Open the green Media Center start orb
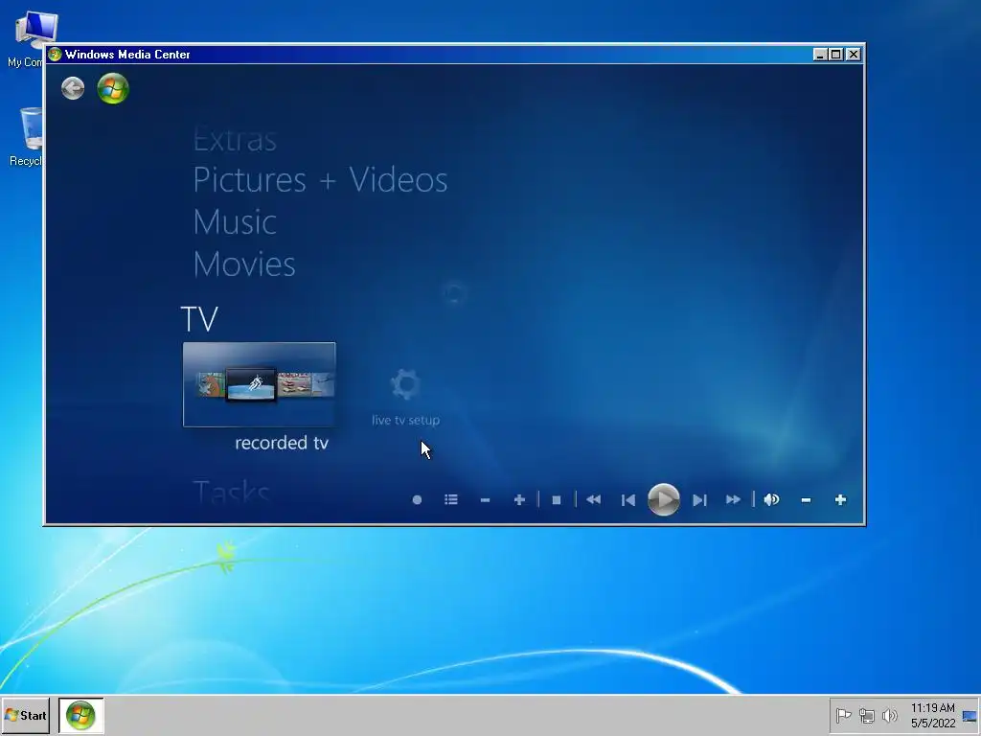981x736 pixels. tap(113, 88)
